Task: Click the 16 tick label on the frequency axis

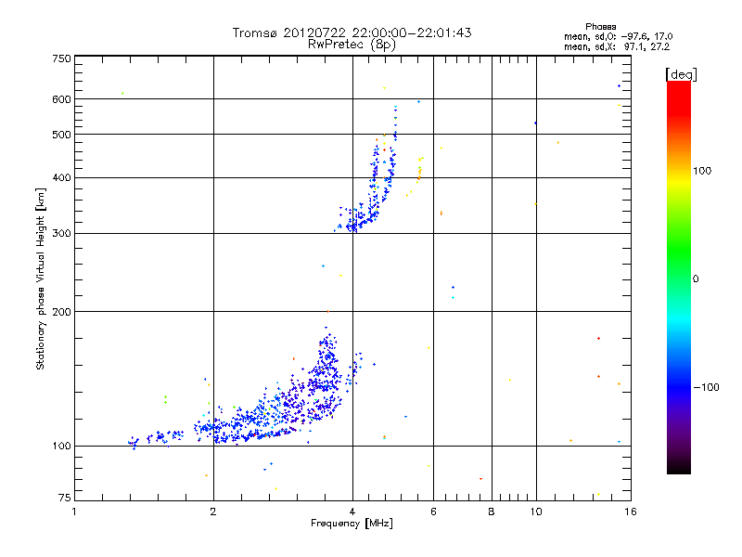Action: tap(631, 512)
